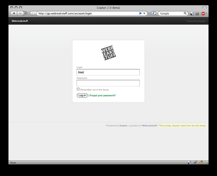Click the Webreakstuff header title
Viewport: 217px width, 176px height.
click(20, 21)
